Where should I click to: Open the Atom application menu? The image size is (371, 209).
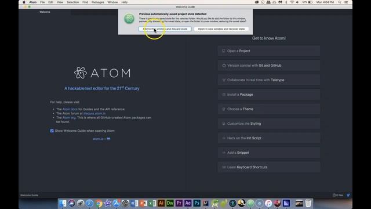(x=33, y=2)
